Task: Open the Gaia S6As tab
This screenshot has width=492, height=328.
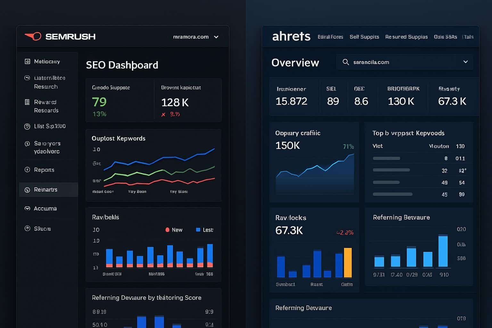Action: (x=445, y=37)
